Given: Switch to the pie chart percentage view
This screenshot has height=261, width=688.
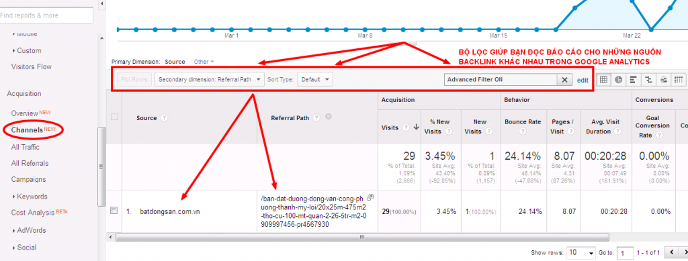Looking at the screenshot, I should 619,80.
